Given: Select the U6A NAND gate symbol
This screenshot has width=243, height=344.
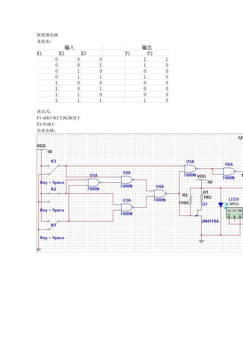Looking at the screenshot, I should (229, 171).
